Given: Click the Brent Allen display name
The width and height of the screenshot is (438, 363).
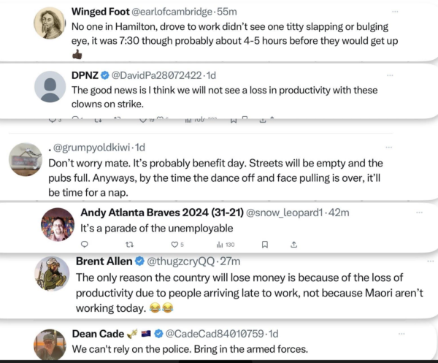Looking at the screenshot, I should (x=104, y=261).
